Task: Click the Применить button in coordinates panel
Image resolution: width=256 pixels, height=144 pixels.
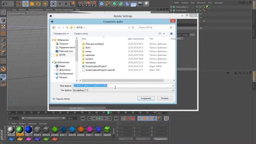Action: click(x=160, y=139)
